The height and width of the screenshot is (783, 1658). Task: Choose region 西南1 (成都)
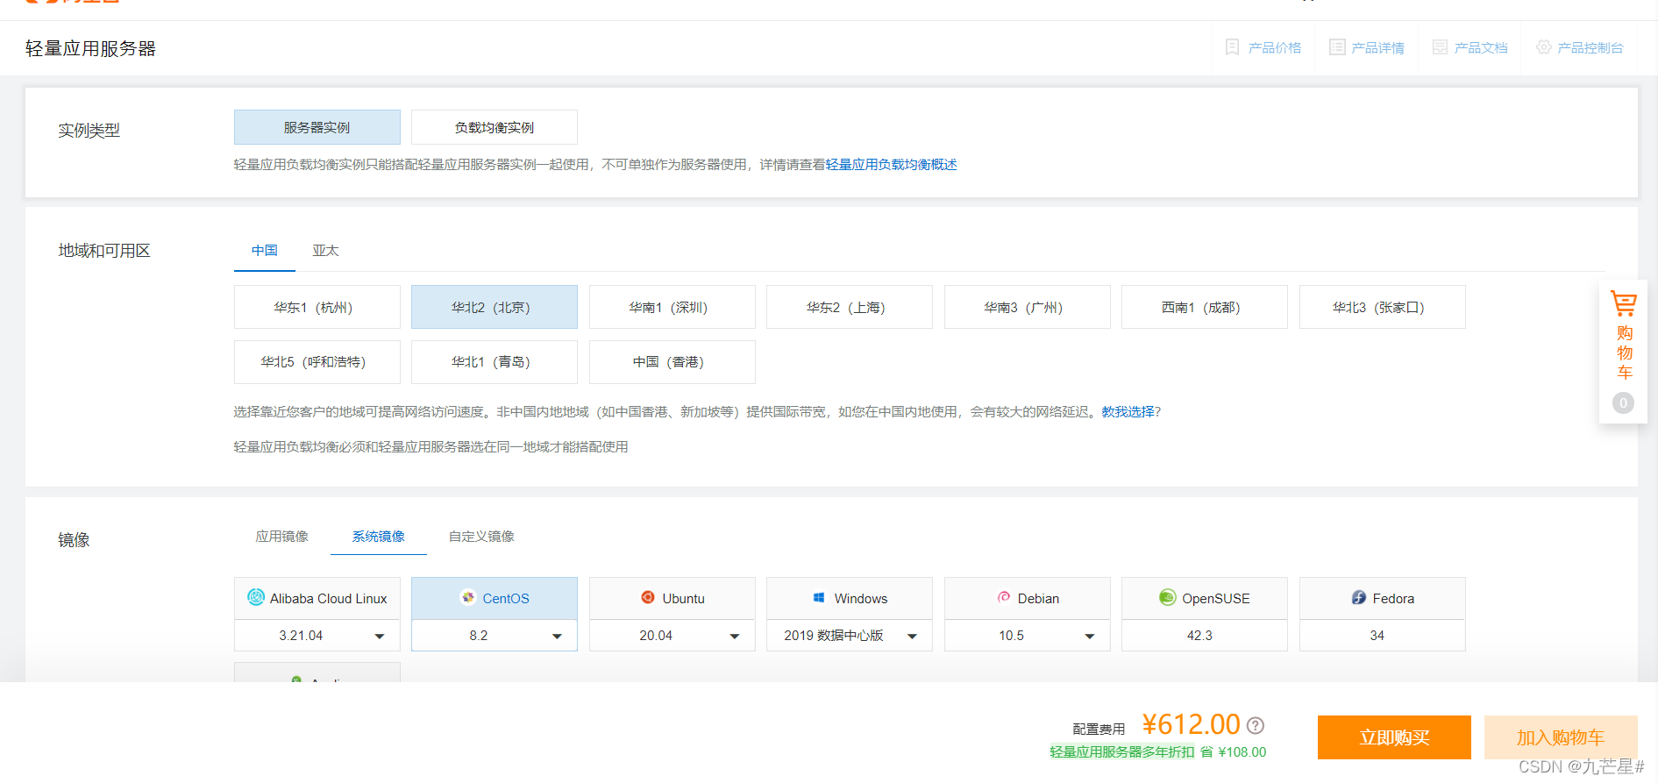[x=1205, y=307]
